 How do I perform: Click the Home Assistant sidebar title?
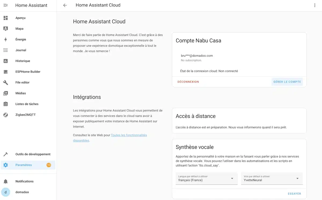coord(31,5)
